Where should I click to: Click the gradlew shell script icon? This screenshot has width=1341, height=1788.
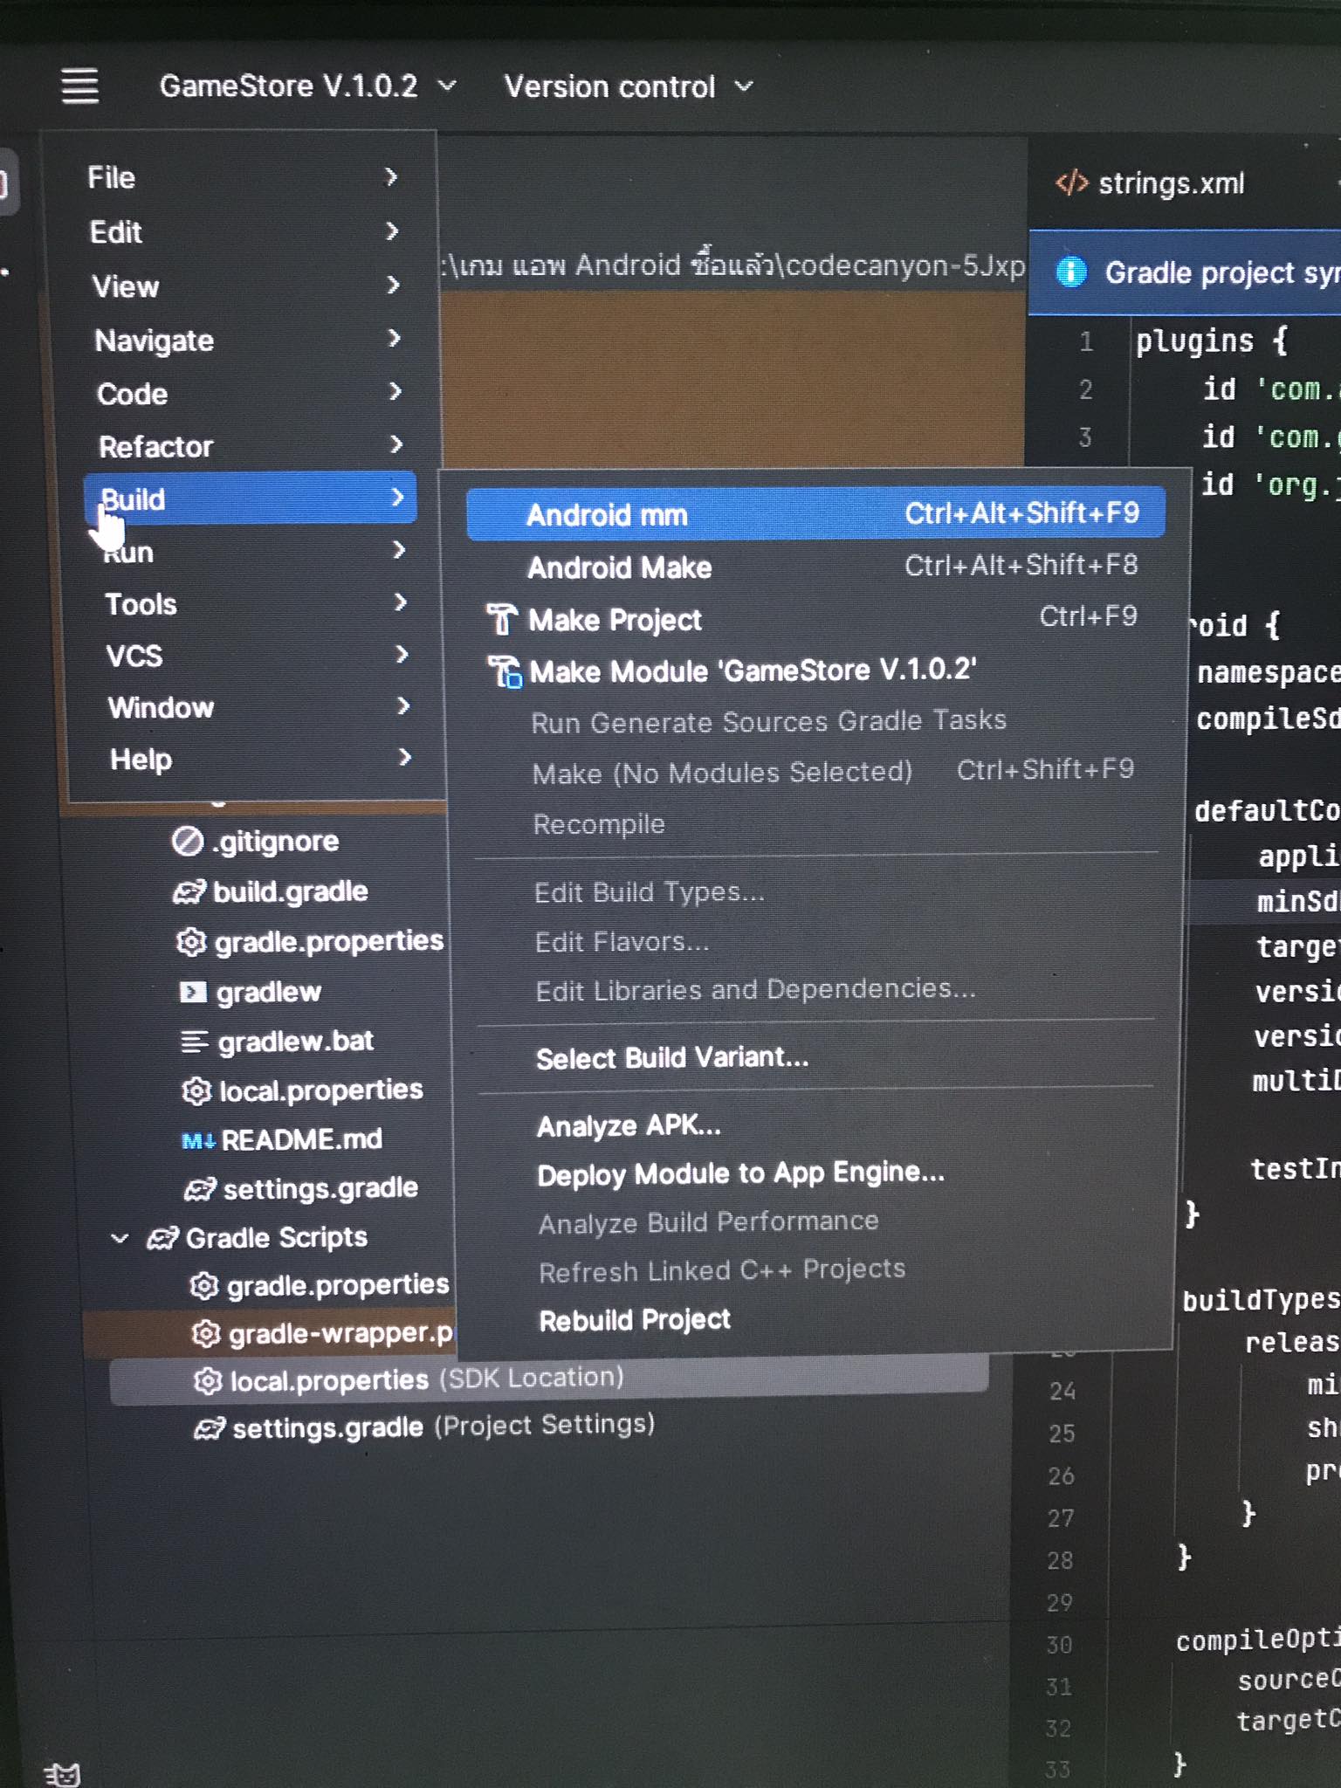193,992
